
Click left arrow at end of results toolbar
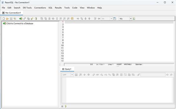[x=167, y=75]
